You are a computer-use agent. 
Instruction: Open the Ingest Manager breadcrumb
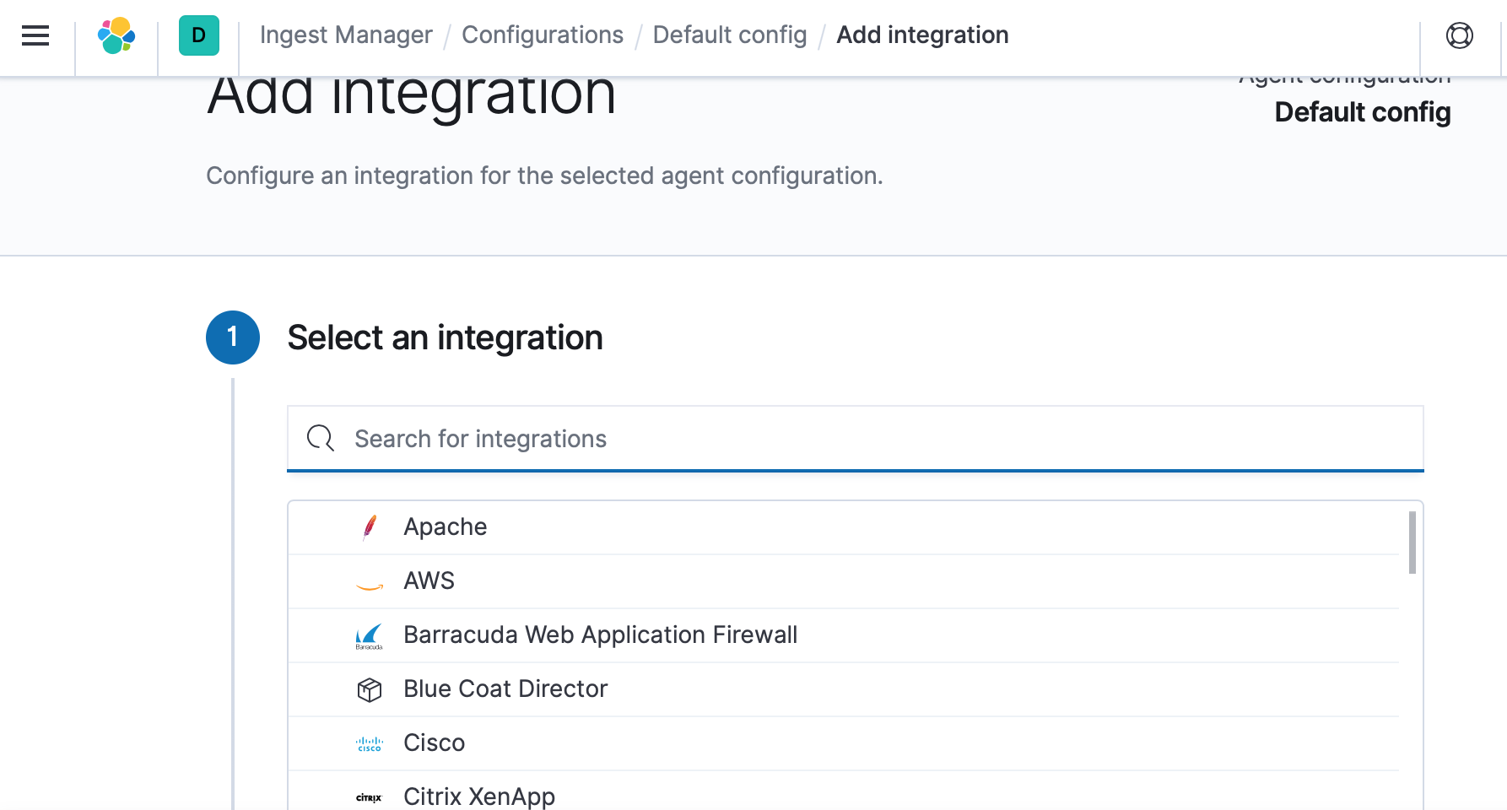coord(345,35)
